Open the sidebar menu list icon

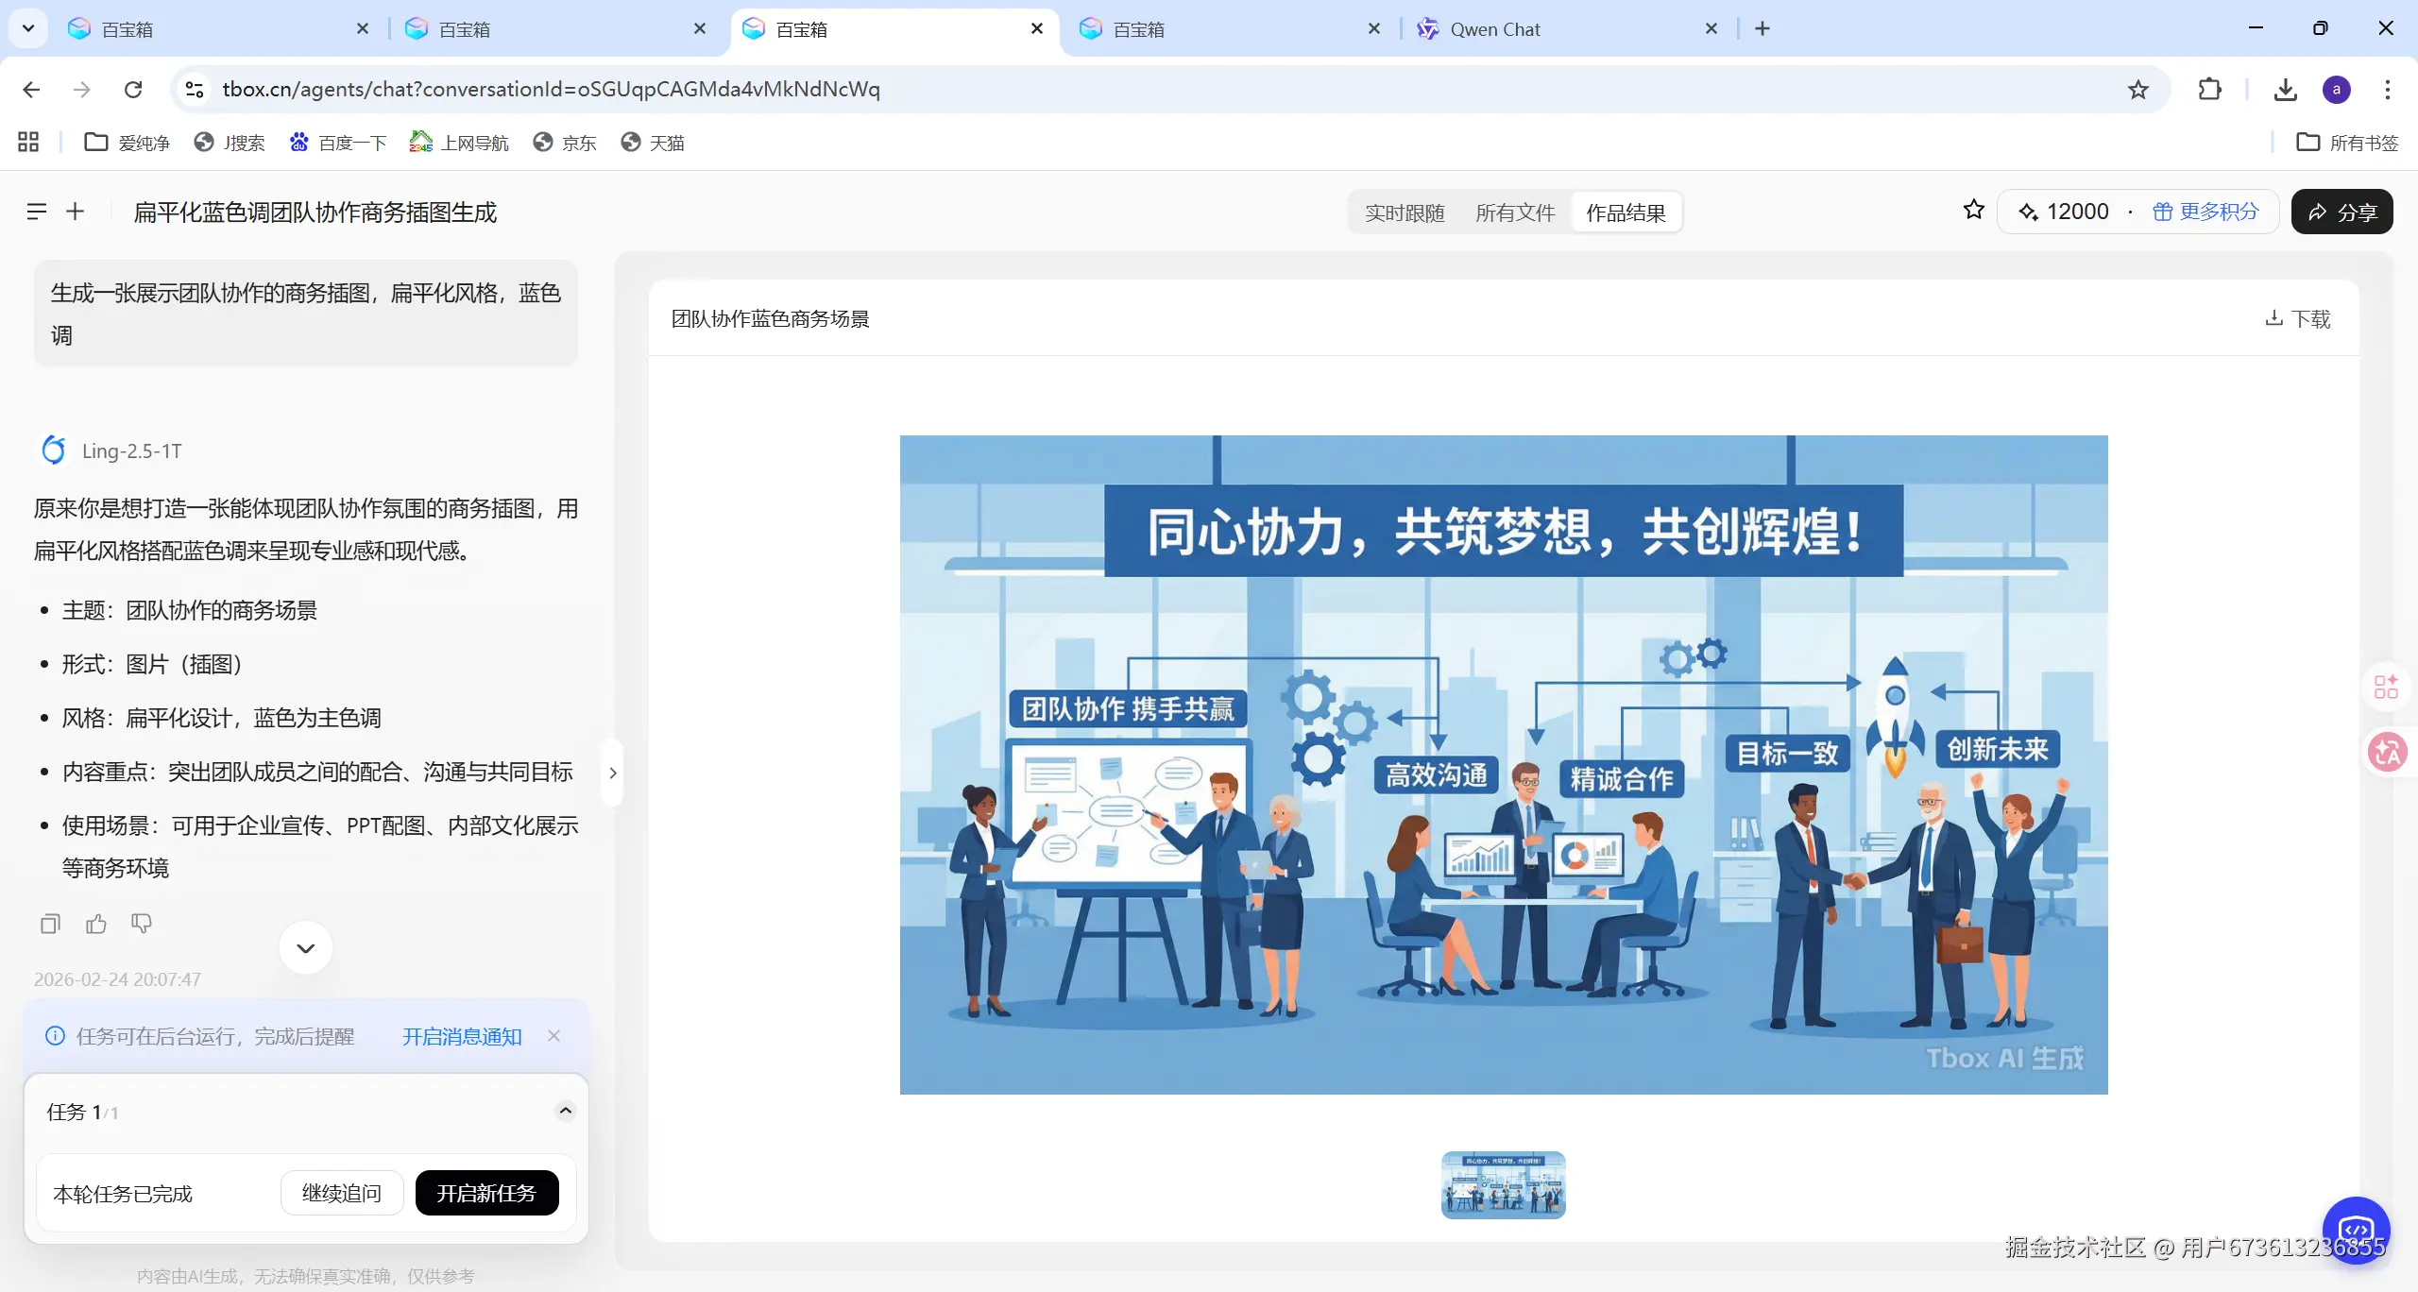tap(36, 212)
